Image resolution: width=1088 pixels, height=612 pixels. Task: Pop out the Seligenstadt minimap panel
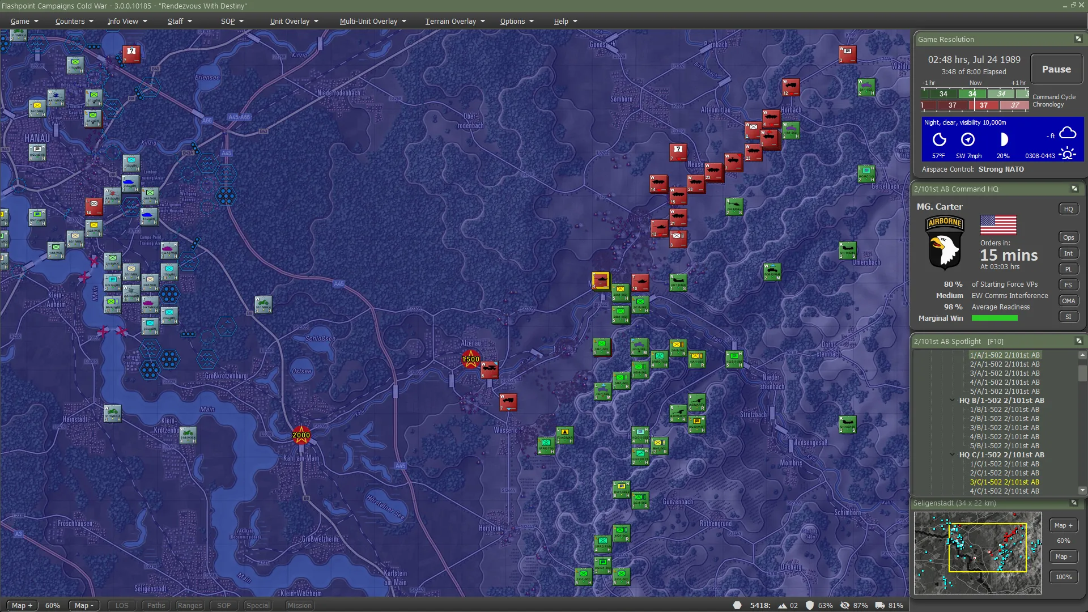[x=1074, y=503]
